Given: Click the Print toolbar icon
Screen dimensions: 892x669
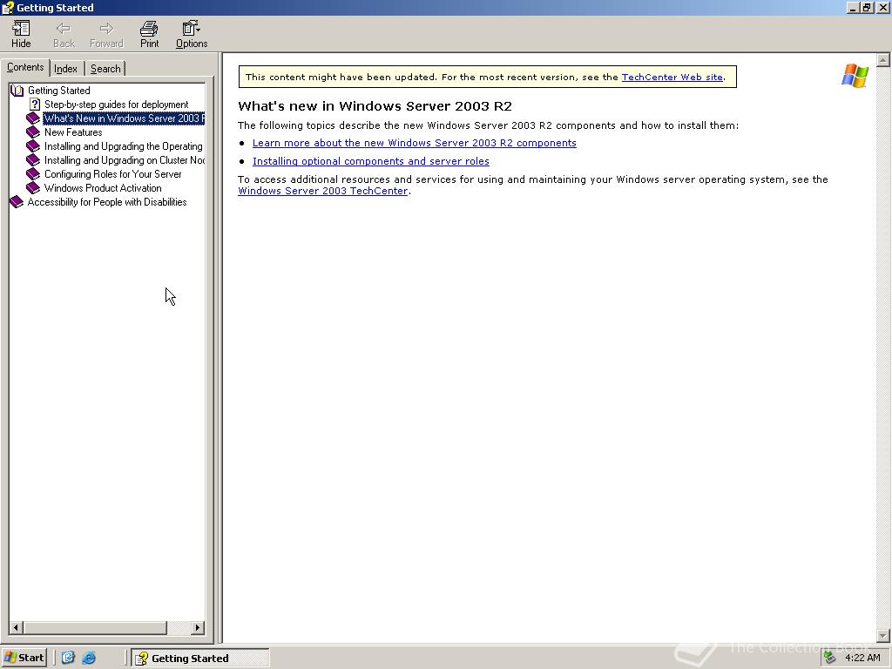Looking at the screenshot, I should [149, 34].
